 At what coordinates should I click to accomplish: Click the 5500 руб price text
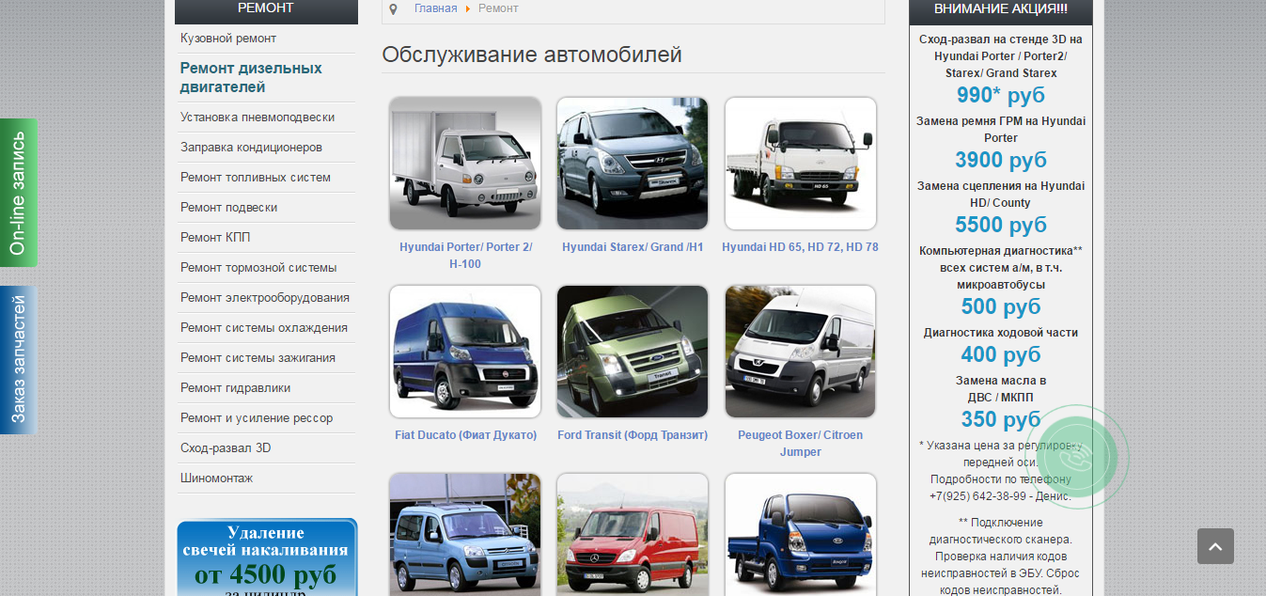point(1001,225)
